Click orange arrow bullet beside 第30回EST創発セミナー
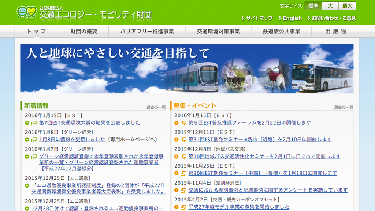The image size is (375, 211). (177, 173)
